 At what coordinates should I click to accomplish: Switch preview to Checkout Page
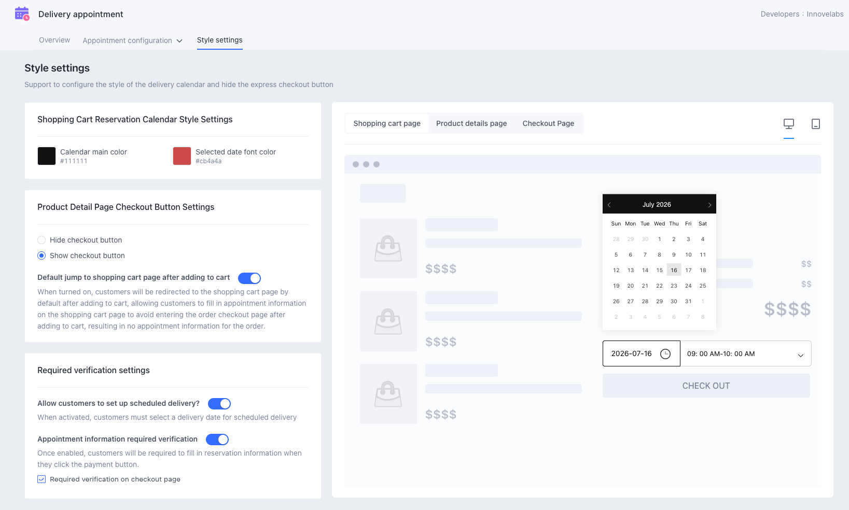coord(548,123)
